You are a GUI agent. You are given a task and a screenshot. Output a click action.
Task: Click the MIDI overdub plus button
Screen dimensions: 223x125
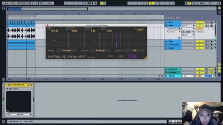pos(96,3)
